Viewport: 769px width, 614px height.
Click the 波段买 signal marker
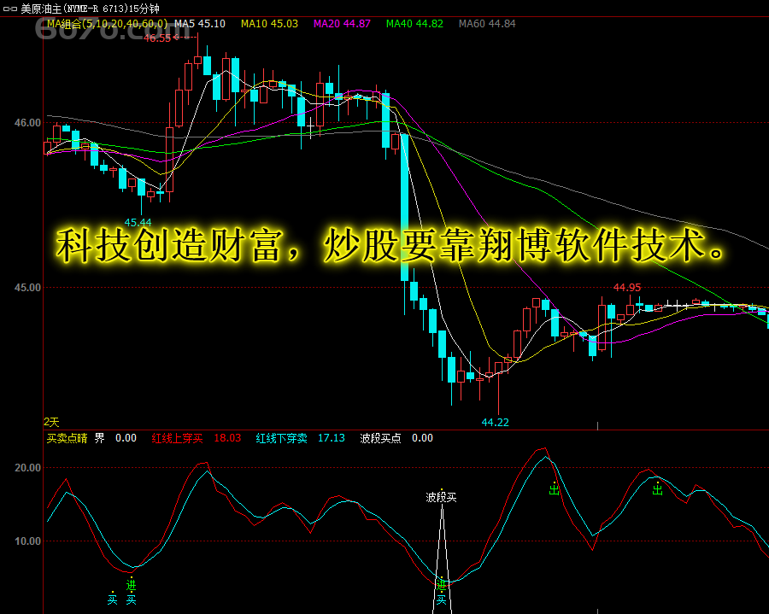click(x=442, y=497)
